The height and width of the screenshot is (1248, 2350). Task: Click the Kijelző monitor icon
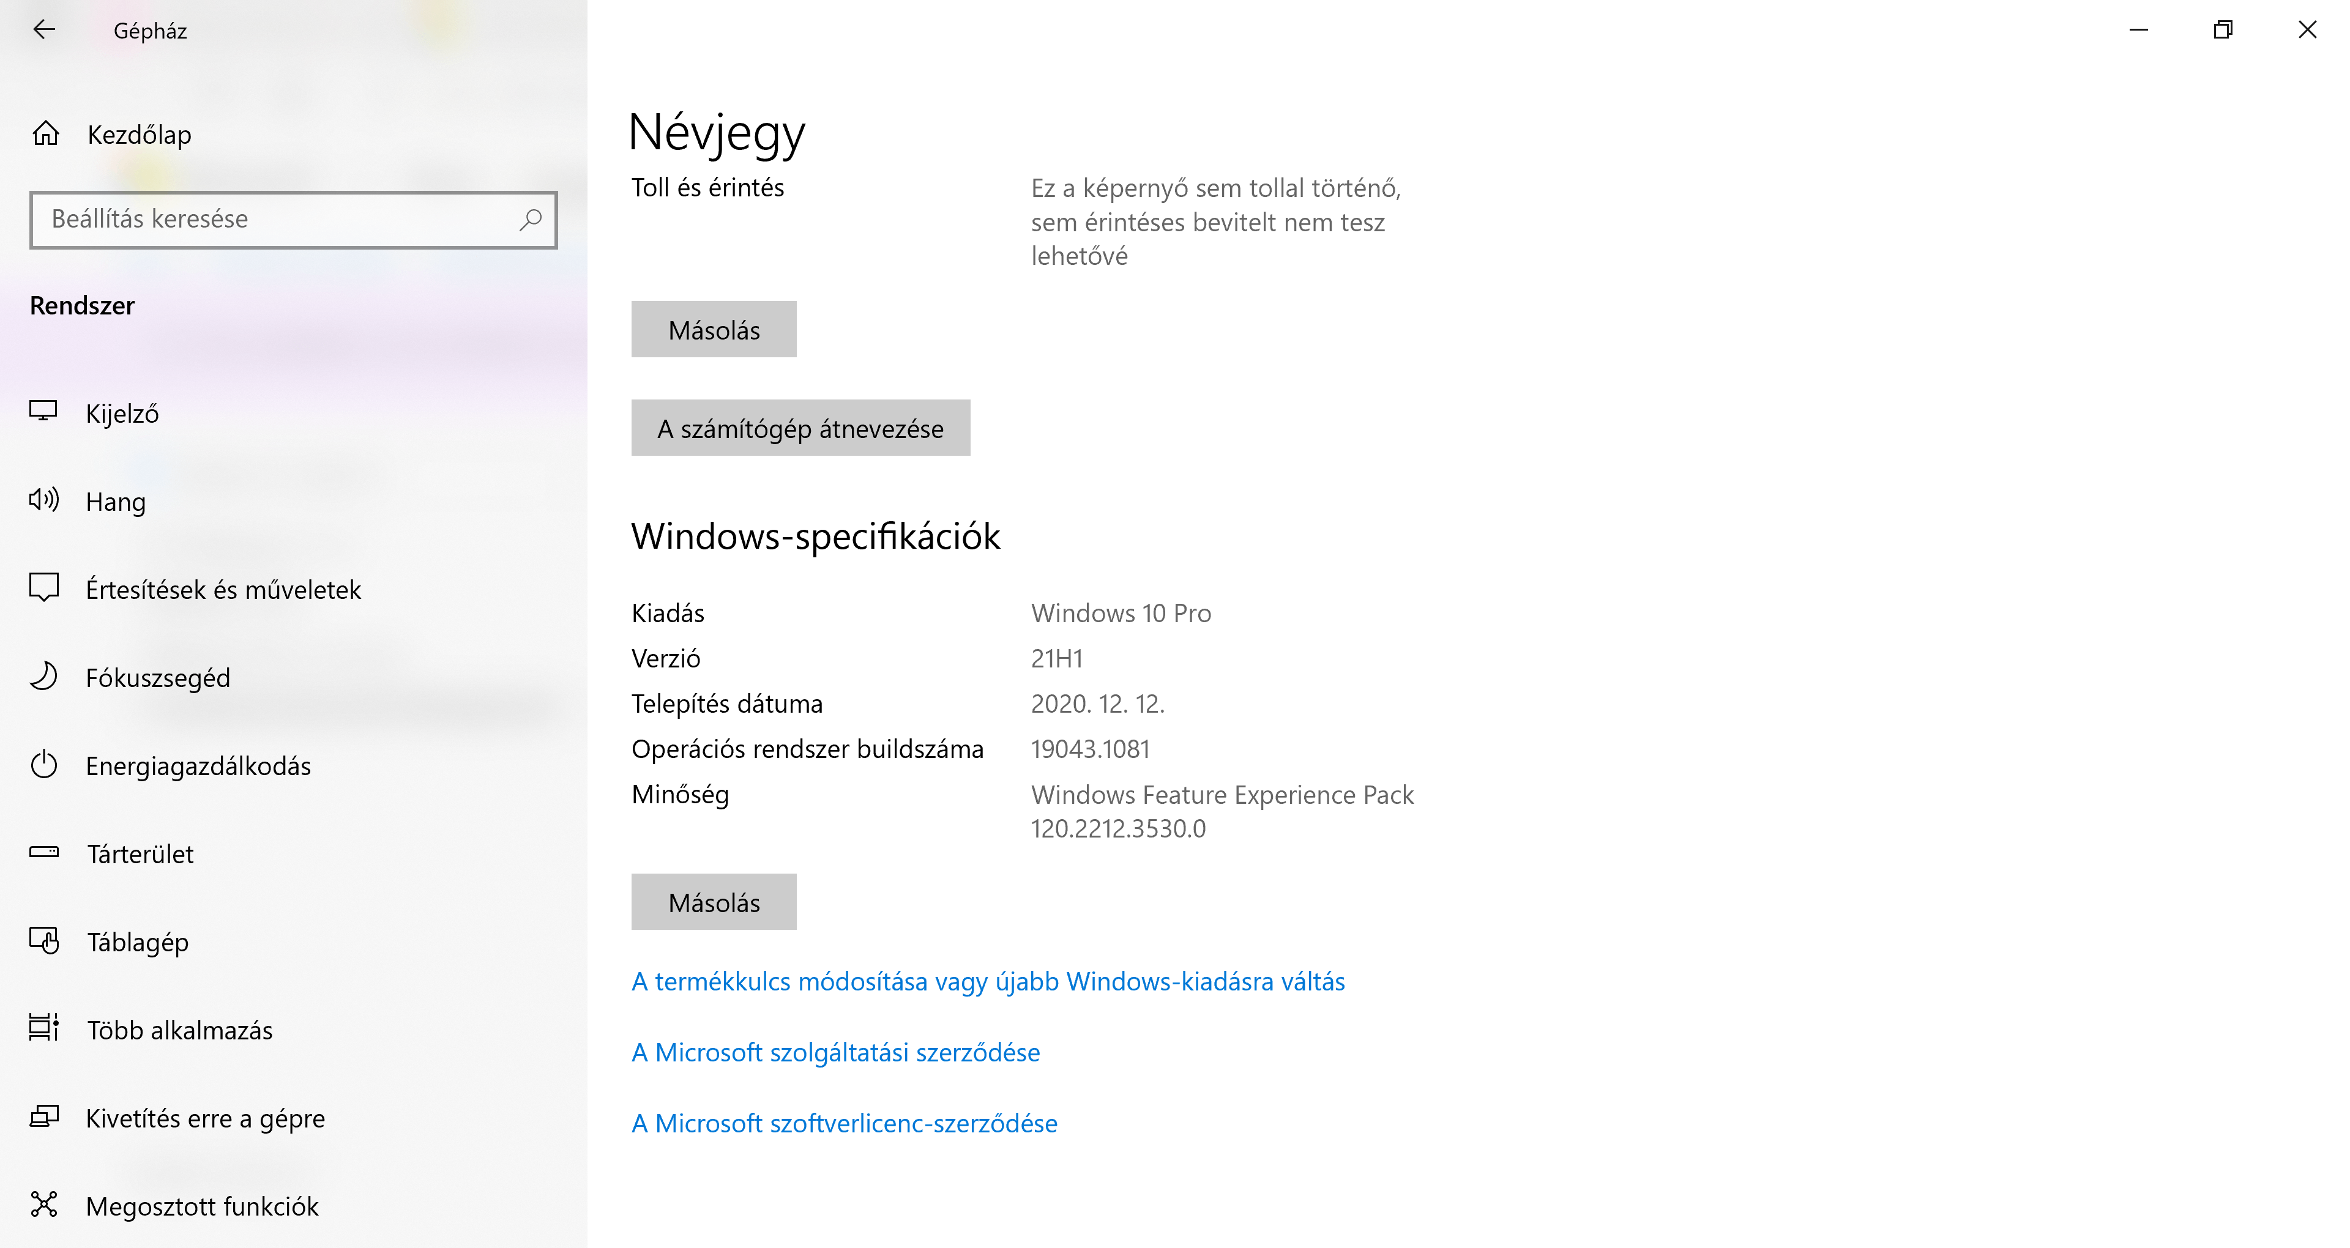pos(43,412)
